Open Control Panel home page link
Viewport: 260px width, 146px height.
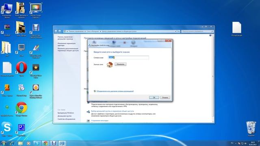click(x=66, y=38)
